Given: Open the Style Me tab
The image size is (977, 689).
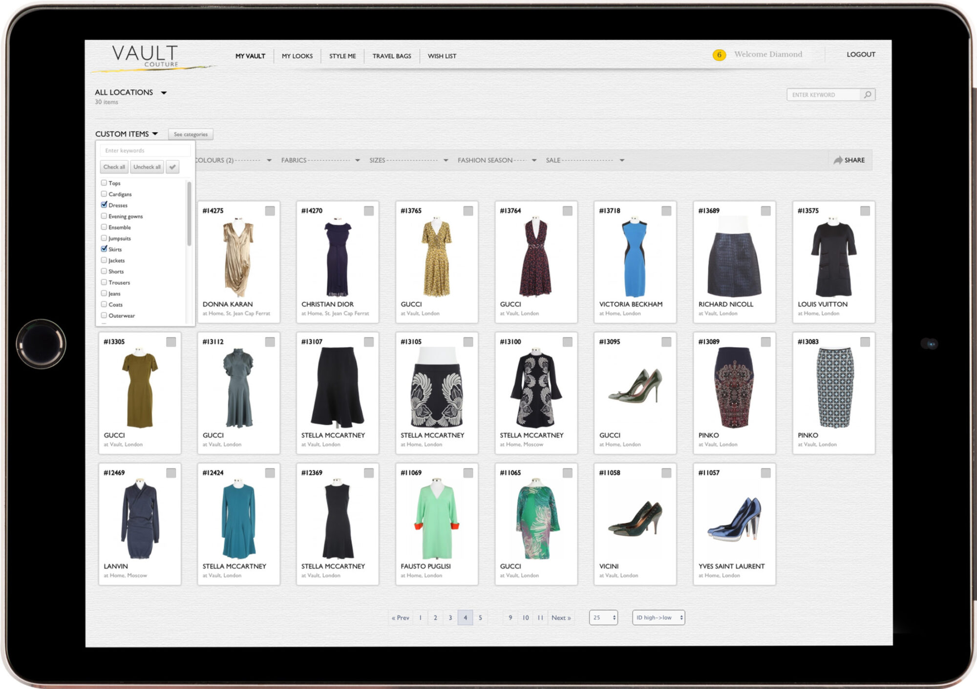Looking at the screenshot, I should coord(342,56).
